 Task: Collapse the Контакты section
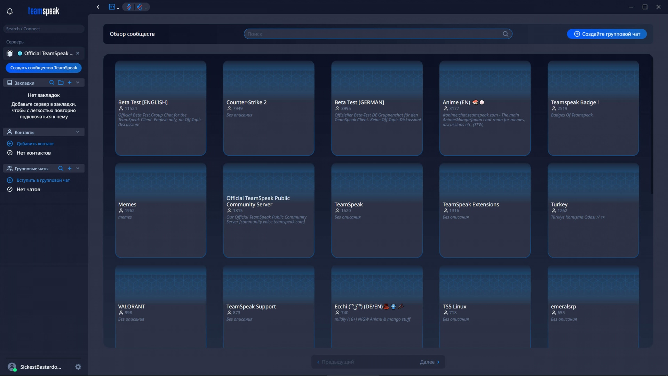[78, 132]
